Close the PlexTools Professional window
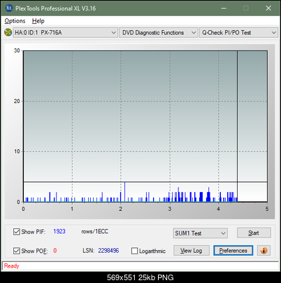 click(268, 8)
